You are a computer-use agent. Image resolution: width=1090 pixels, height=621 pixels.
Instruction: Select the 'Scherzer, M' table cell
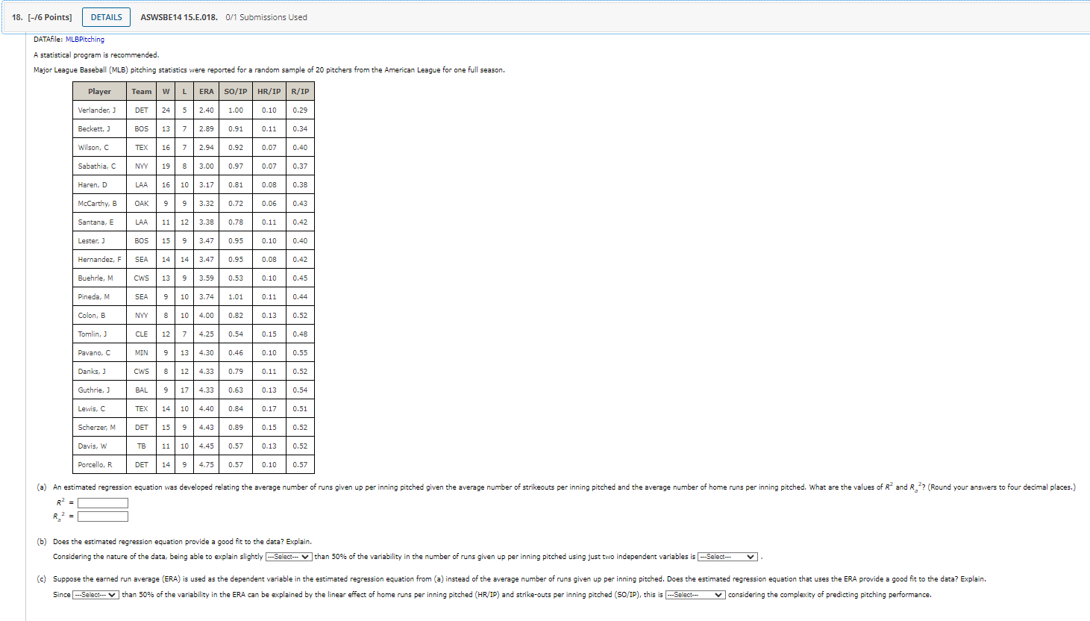99,427
